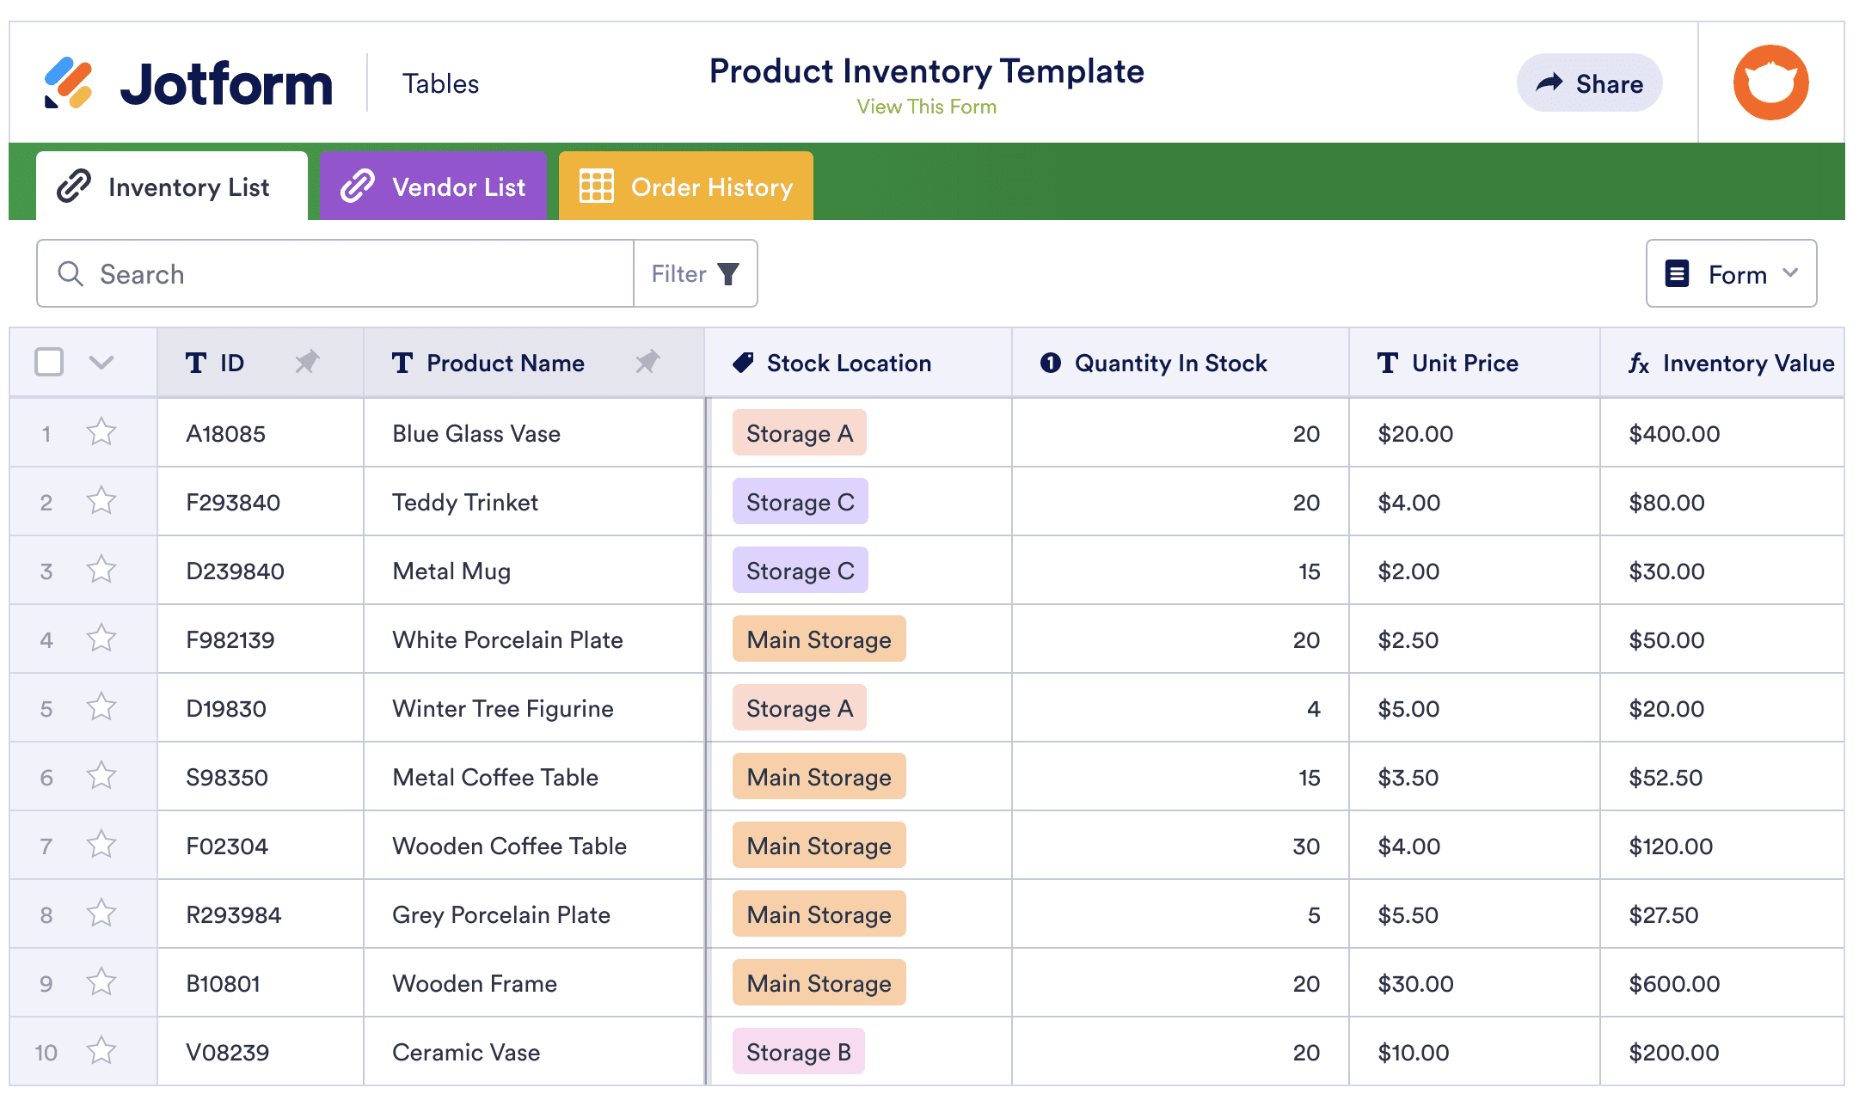Switch to the Vendor List tab

coord(433,186)
